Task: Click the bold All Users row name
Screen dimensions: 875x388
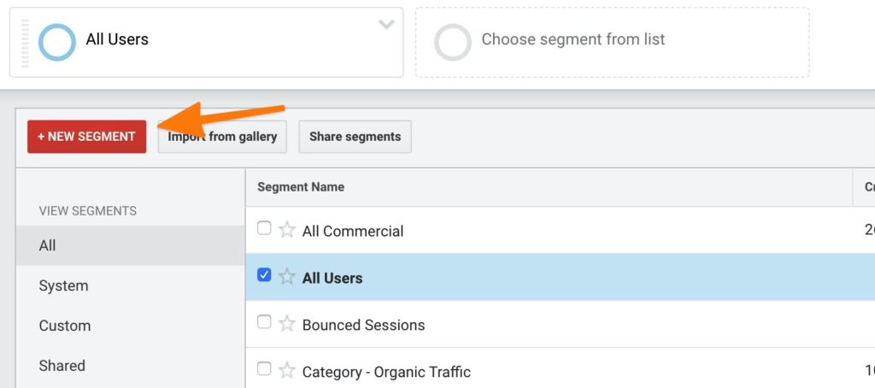Action: (332, 278)
